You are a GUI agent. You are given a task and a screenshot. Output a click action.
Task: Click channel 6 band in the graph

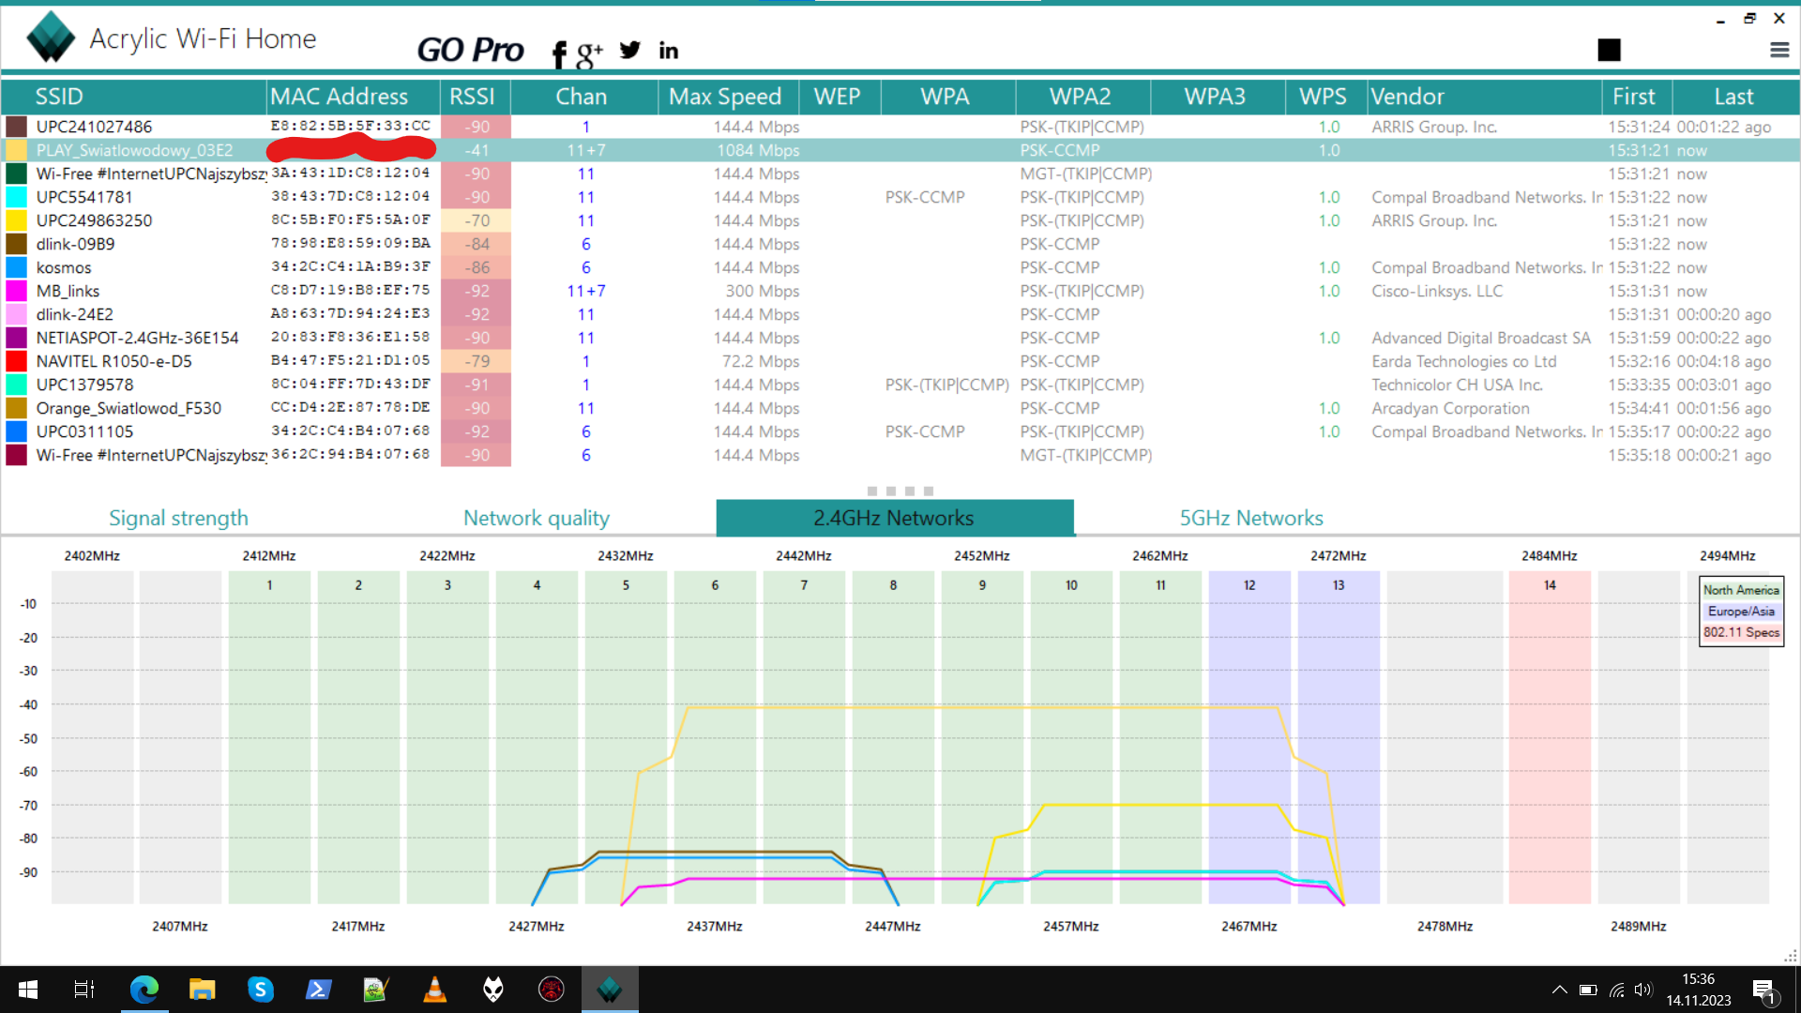pos(715,737)
